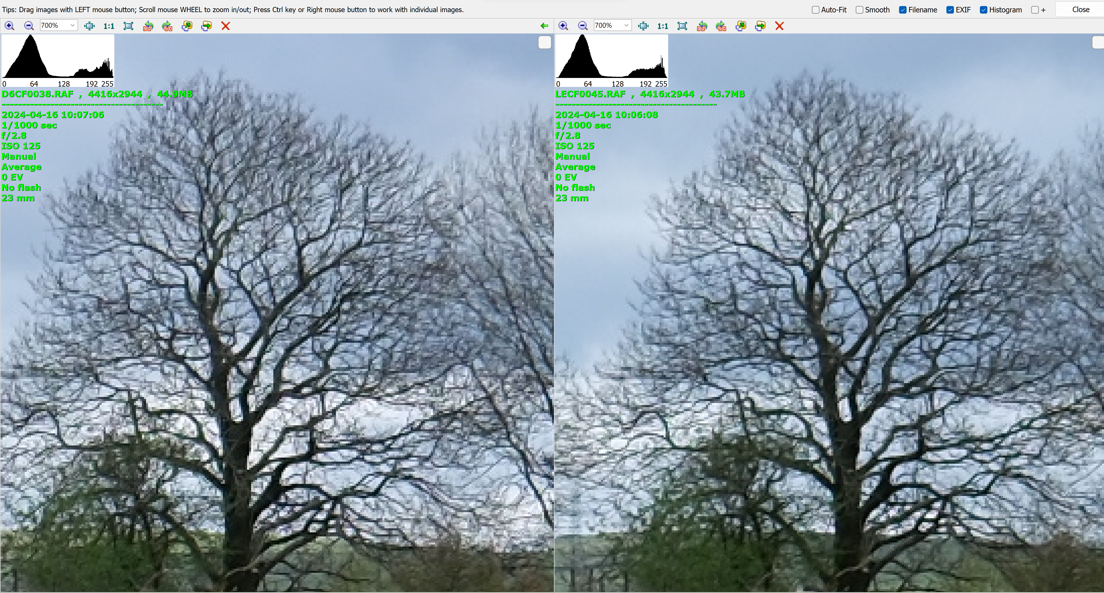Disable the EXIF overlay checkbox
This screenshot has height=593, width=1104.
click(x=950, y=10)
